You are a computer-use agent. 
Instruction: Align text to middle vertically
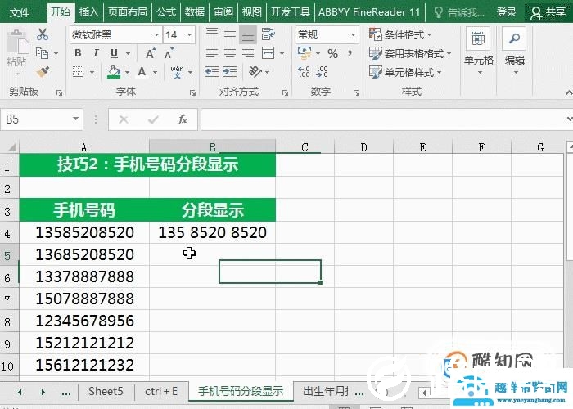230,34
